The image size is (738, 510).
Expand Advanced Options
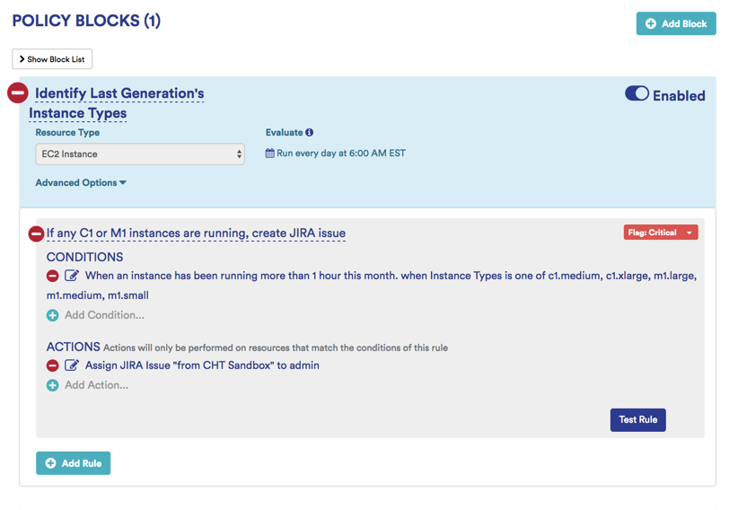pos(81,183)
